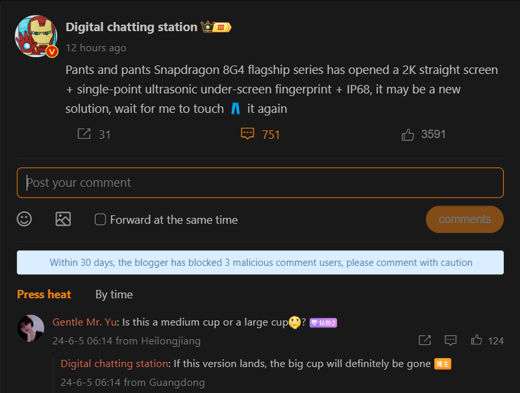The height and width of the screenshot is (393, 520).
Task: Click the blue blocked-users notice banner
Action: (260, 263)
